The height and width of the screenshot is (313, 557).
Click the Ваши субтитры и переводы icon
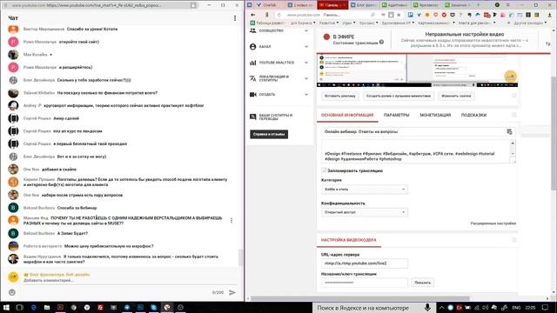point(253,117)
